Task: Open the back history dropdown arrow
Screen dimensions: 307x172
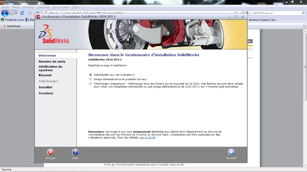Action: tap(16, 13)
